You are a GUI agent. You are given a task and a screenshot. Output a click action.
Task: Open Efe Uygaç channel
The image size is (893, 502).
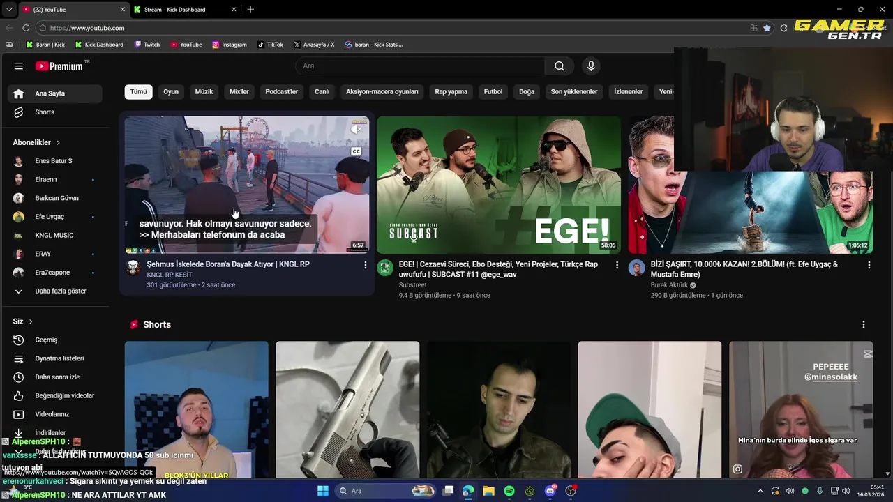coord(55,217)
